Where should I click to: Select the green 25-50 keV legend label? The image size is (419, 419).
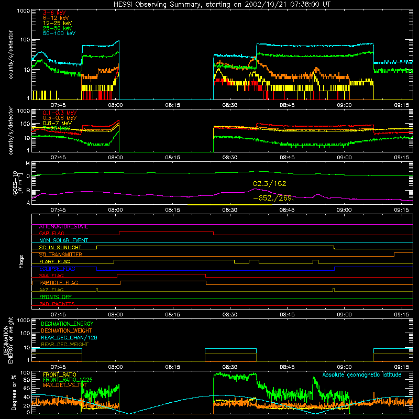pos(58,28)
